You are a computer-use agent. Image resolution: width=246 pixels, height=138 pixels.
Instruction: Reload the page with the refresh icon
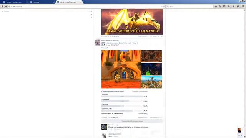pyautogui.click(x=164, y=7)
